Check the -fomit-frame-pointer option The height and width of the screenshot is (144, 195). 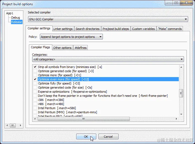click(35, 96)
